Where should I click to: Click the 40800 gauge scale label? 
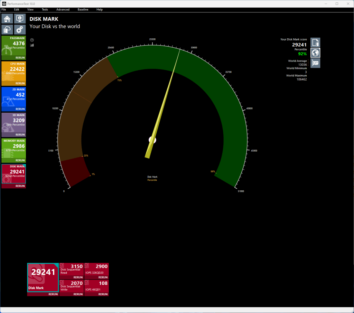point(250,108)
